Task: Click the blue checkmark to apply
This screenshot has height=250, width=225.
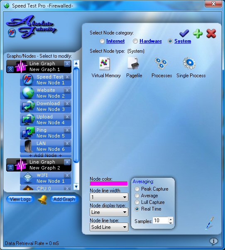Action: (184, 33)
